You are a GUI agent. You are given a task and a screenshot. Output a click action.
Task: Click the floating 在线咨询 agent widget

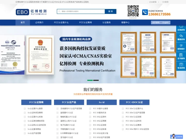(x=176, y=136)
